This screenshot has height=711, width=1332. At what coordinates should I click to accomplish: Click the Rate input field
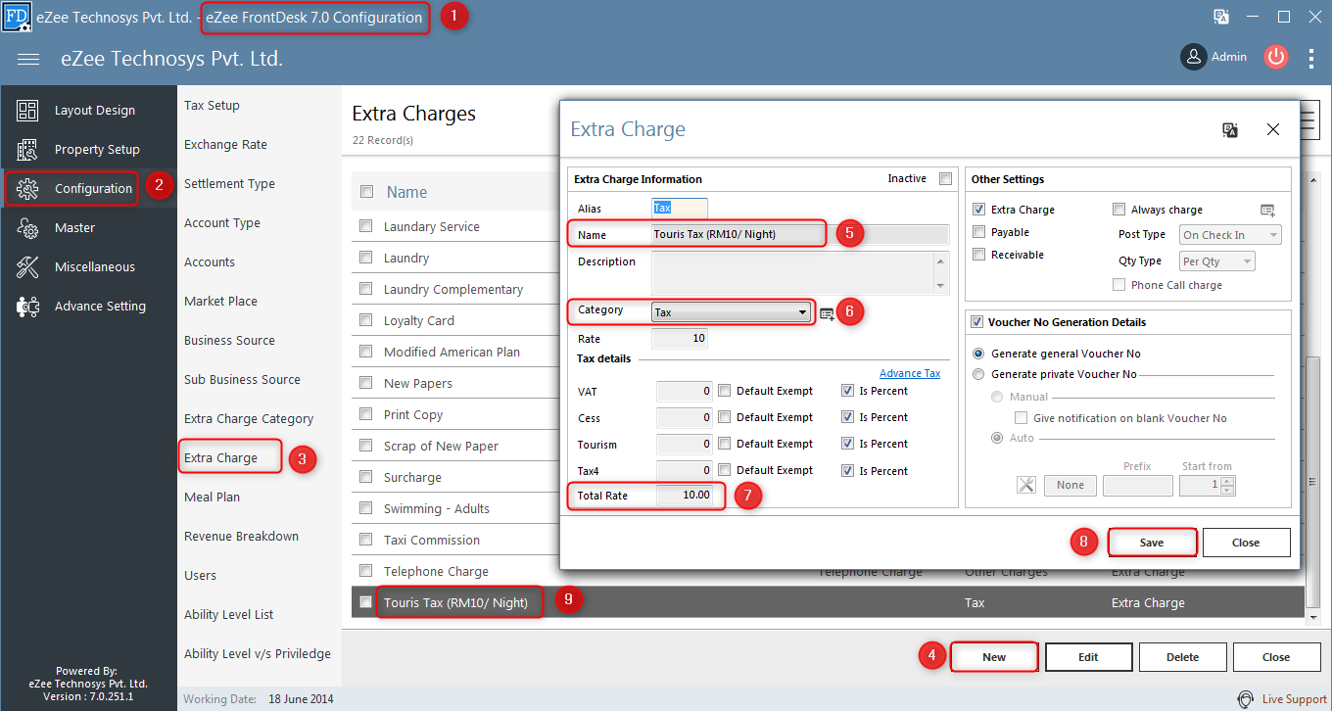(x=680, y=339)
